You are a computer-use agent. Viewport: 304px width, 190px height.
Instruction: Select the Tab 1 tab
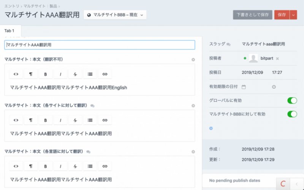[9, 30]
